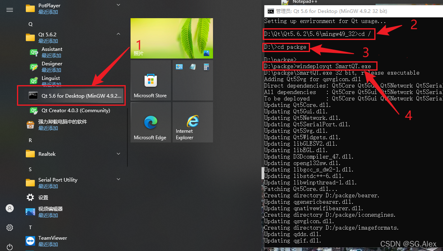Open Settings gear in Start sidebar
The width and height of the screenshot is (443, 251).
click(x=10, y=228)
